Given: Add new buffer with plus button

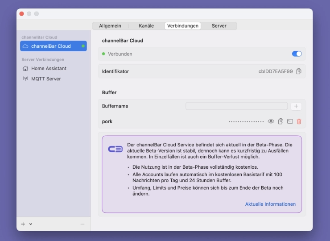Looking at the screenshot, I should 296,106.
